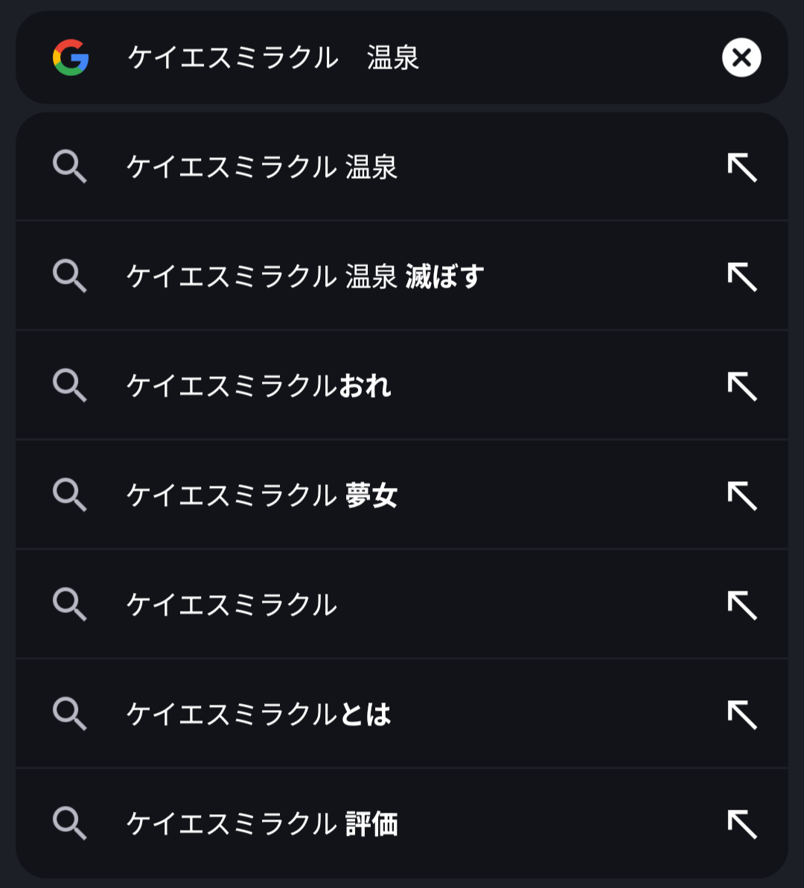The width and height of the screenshot is (804, 888).
Task: Click the Google logo icon
Action: [x=71, y=58]
